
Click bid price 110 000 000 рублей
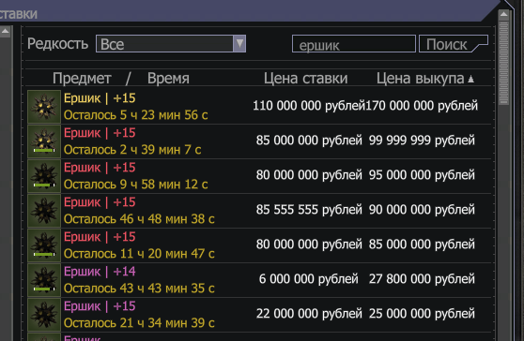click(308, 106)
